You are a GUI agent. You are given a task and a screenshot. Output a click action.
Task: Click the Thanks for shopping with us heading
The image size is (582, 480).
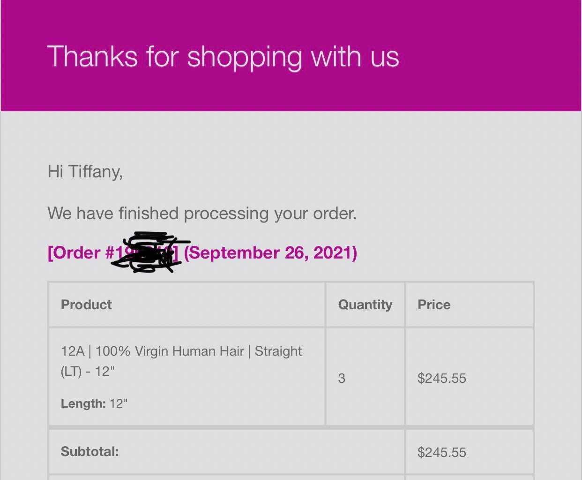pos(223,57)
